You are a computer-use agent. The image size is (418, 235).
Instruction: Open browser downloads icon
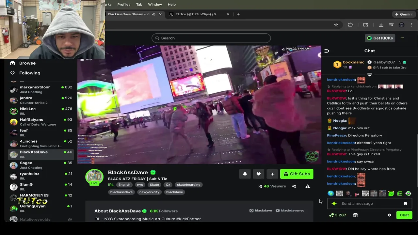click(381, 25)
